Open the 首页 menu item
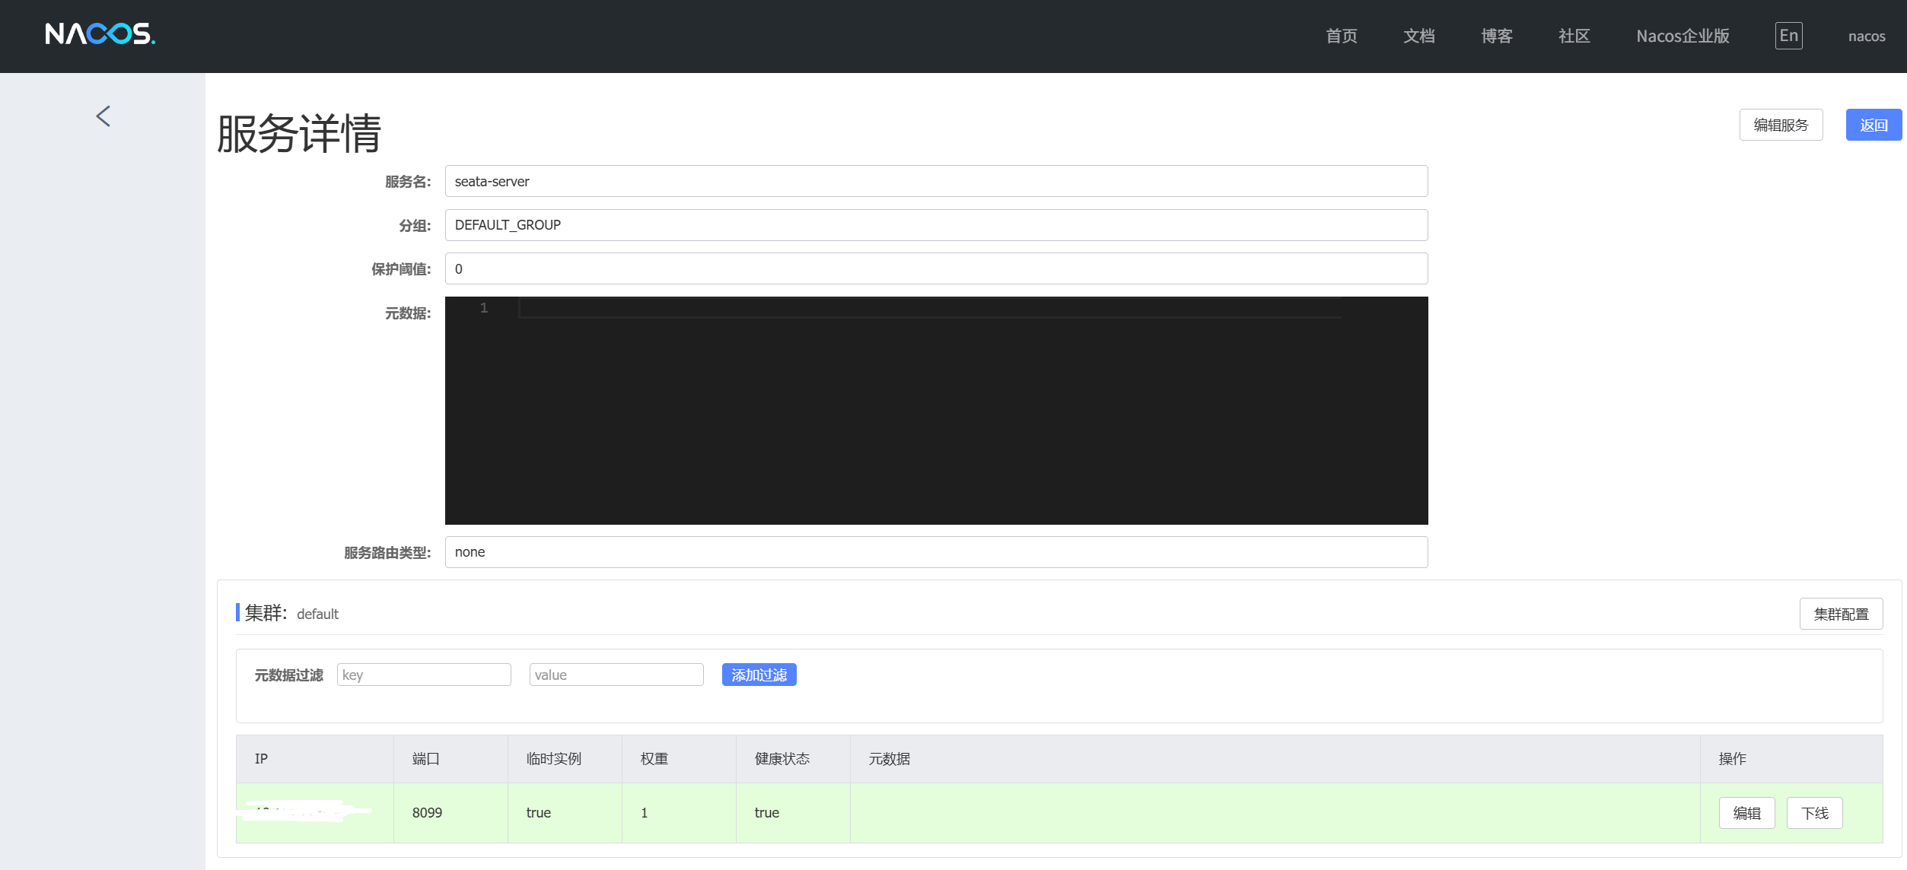 click(x=1341, y=36)
